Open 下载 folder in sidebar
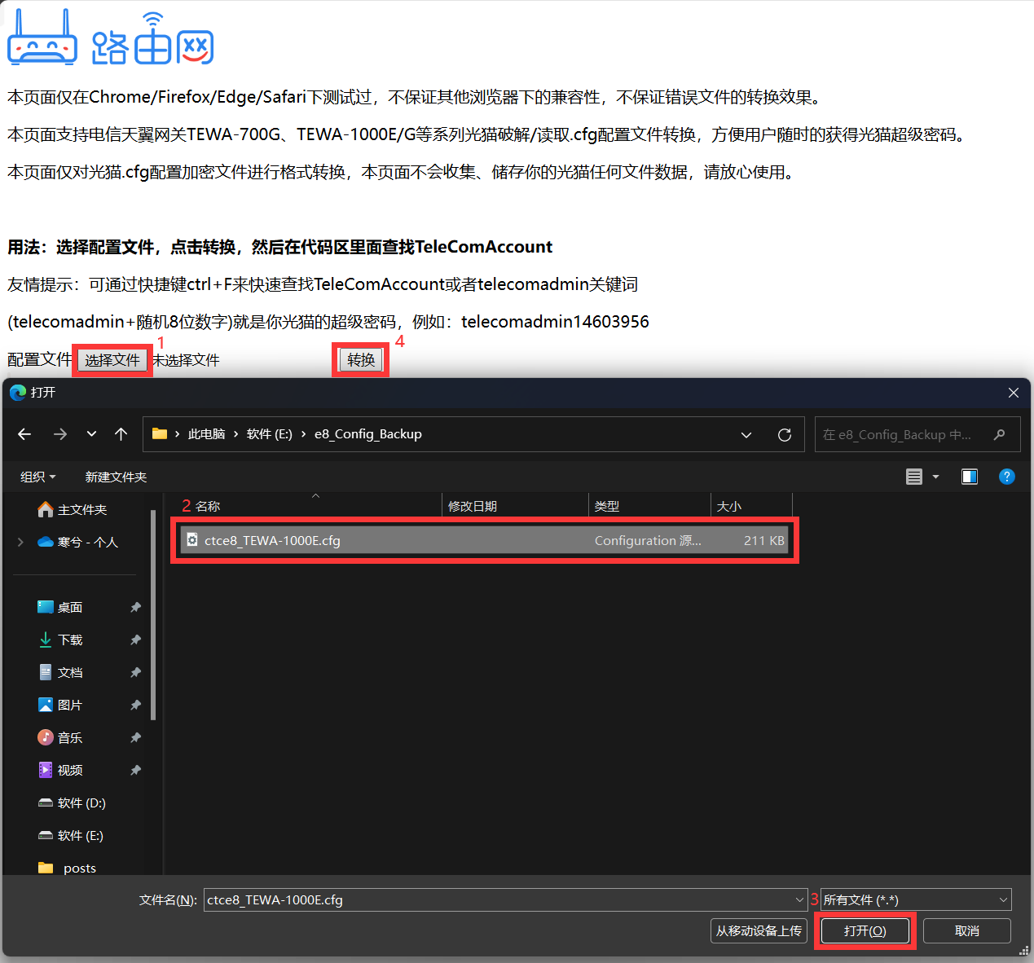This screenshot has width=1034, height=963. click(x=70, y=640)
